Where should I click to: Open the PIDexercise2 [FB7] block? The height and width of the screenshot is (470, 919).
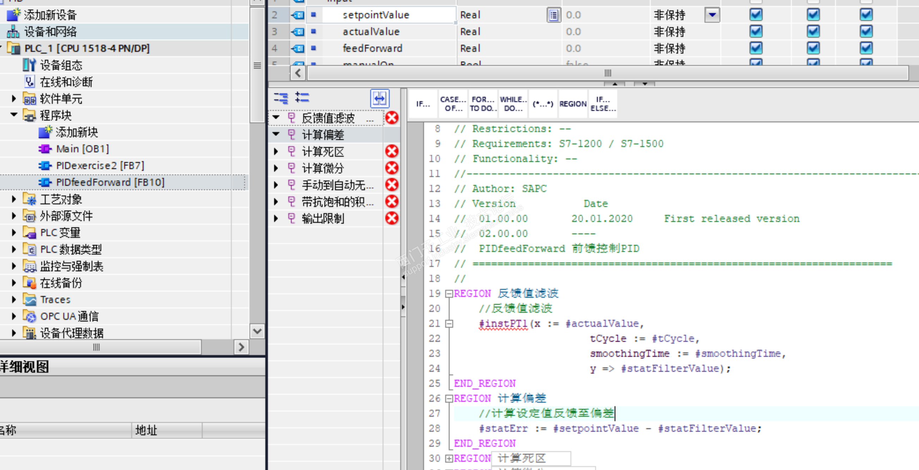[x=100, y=165]
